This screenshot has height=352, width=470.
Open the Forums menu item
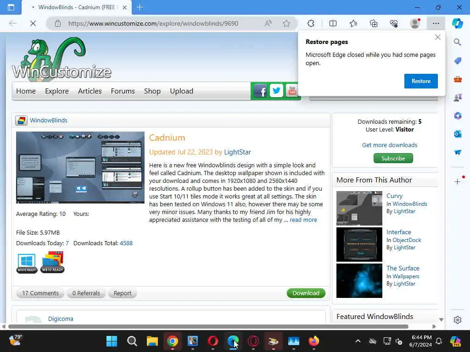coord(123,91)
